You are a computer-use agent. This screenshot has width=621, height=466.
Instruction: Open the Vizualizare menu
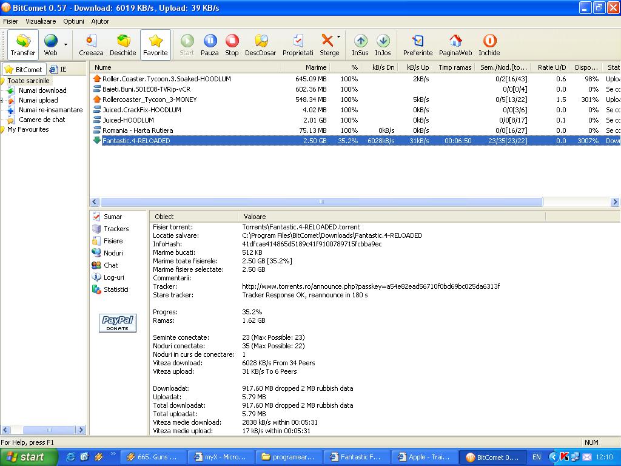41,21
